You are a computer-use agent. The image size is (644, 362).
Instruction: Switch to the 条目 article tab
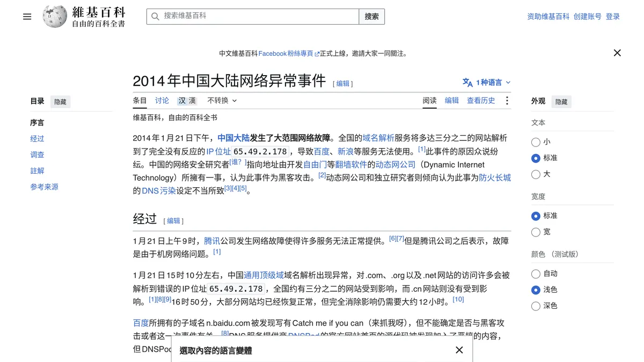(140, 101)
